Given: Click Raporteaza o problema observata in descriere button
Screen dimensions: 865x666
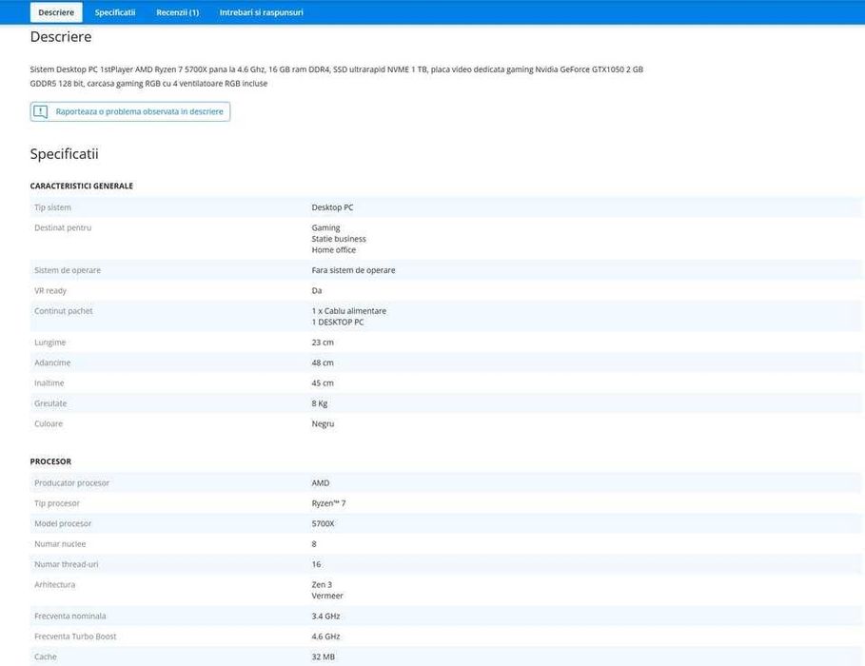Looking at the screenshot, I should pyautogui.click(x=130, y=111).
